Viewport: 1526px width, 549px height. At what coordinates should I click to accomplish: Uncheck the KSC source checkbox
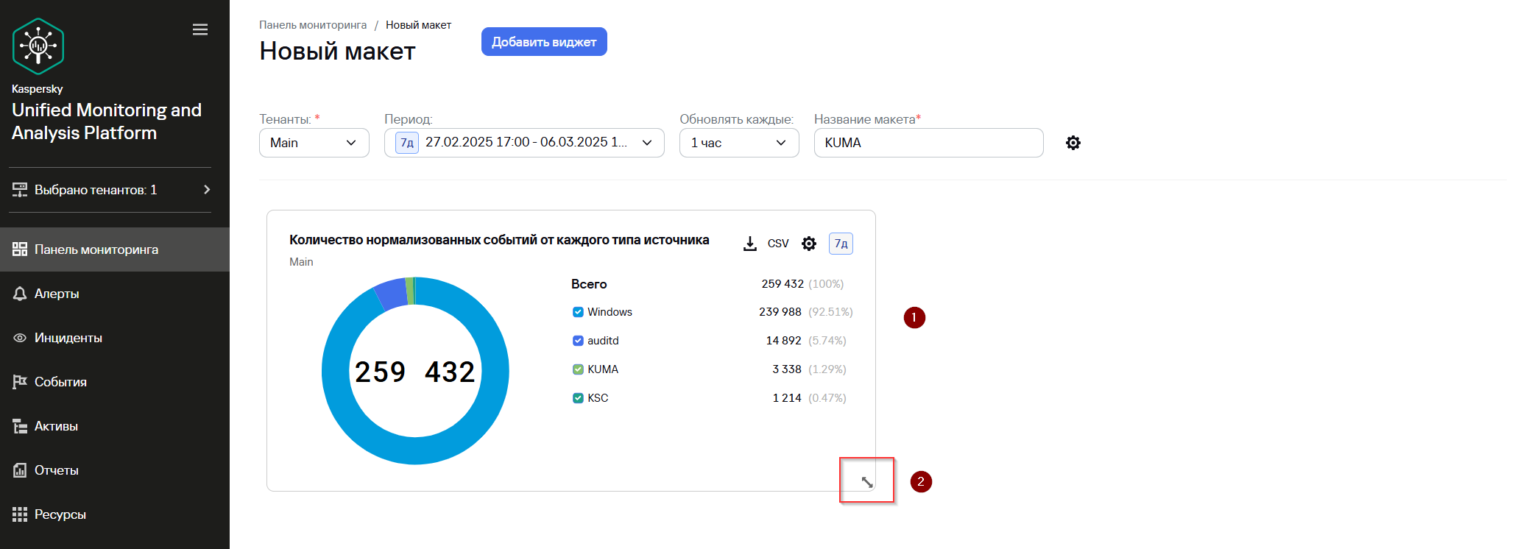pyautogui.click(x=578, y=398)
